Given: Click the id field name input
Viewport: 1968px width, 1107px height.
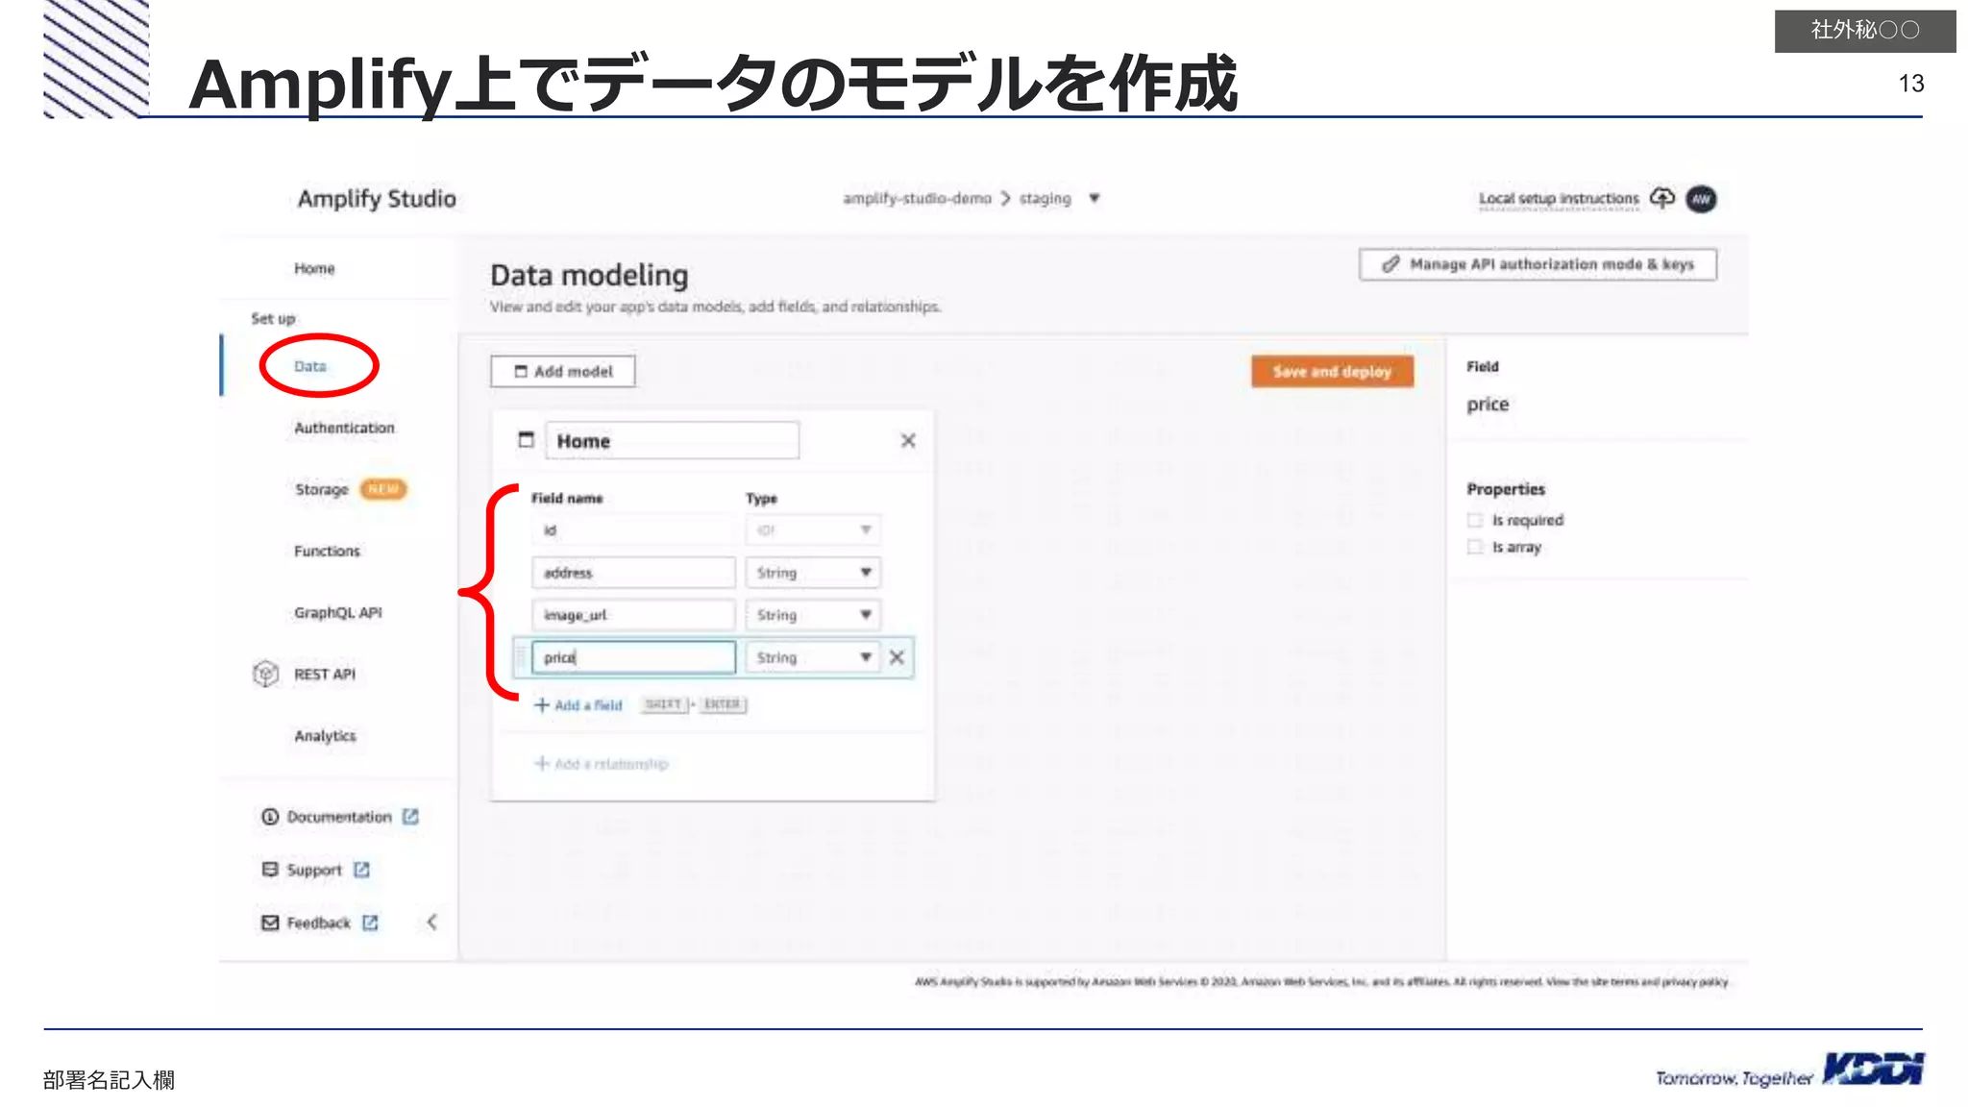Looking at the screenshot, I should point(633,530).
